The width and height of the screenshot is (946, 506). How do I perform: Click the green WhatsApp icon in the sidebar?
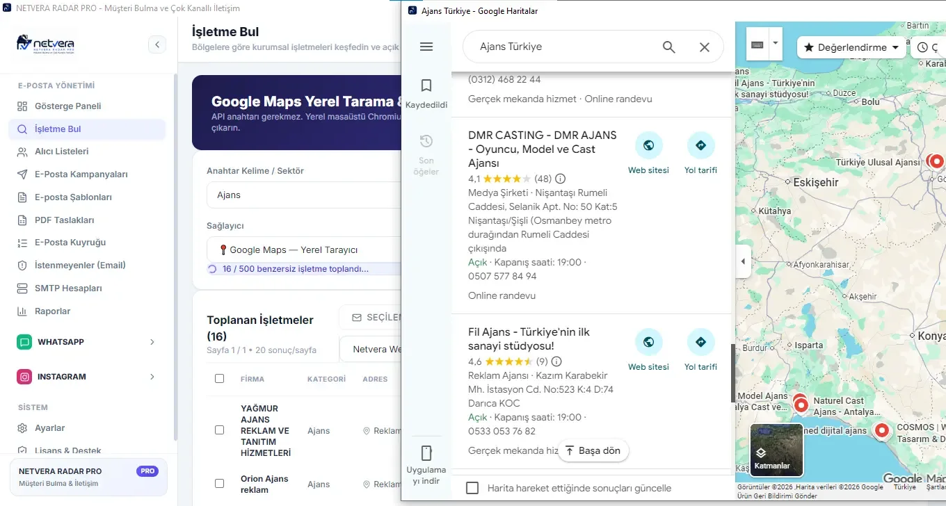24,342
